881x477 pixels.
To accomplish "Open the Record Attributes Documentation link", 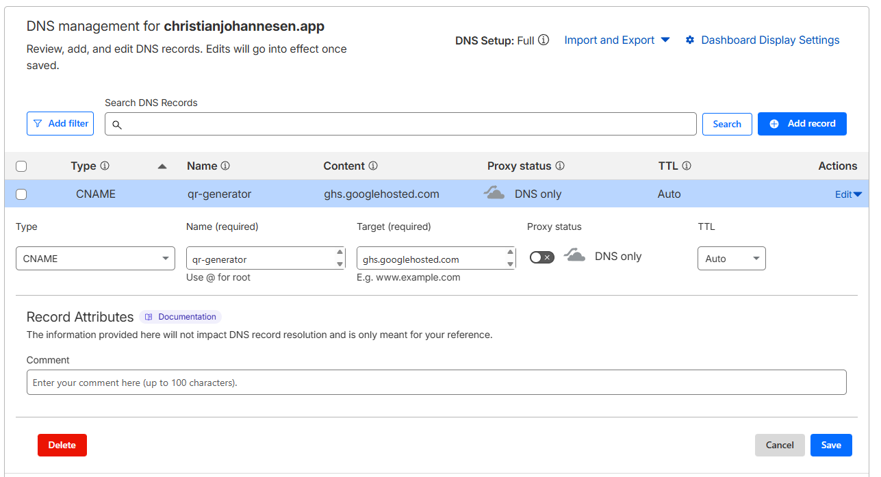I will [x=181, y=317].
